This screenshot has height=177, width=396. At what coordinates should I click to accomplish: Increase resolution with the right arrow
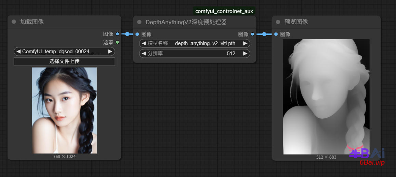245,54
